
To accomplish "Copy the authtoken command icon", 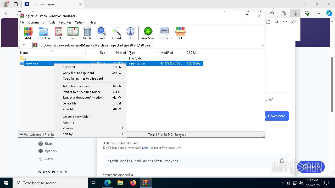I will tap(282, 161).
